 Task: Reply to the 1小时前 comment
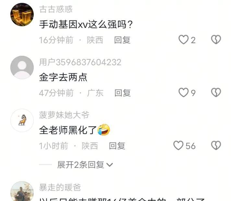pos(117,146)
